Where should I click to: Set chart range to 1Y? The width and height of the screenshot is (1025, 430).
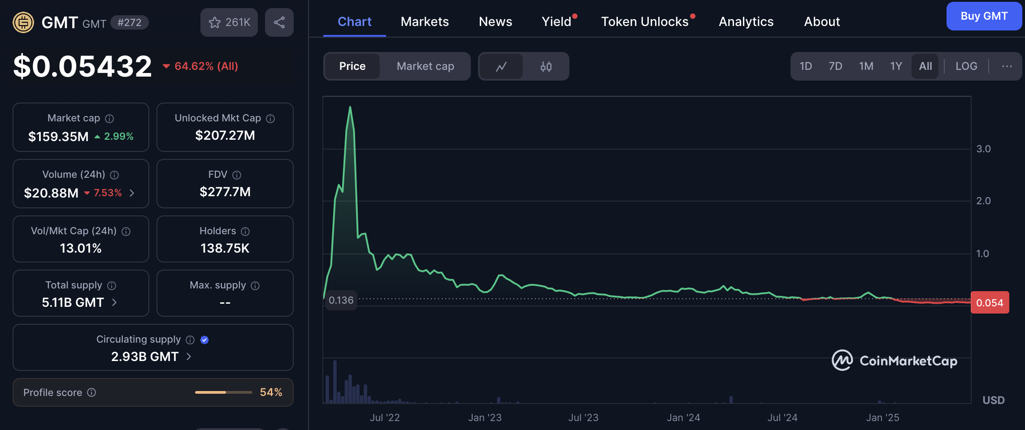(x=896, y=66)
